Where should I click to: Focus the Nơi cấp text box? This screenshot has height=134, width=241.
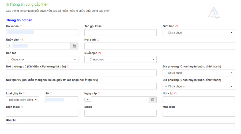pos(199,100)
